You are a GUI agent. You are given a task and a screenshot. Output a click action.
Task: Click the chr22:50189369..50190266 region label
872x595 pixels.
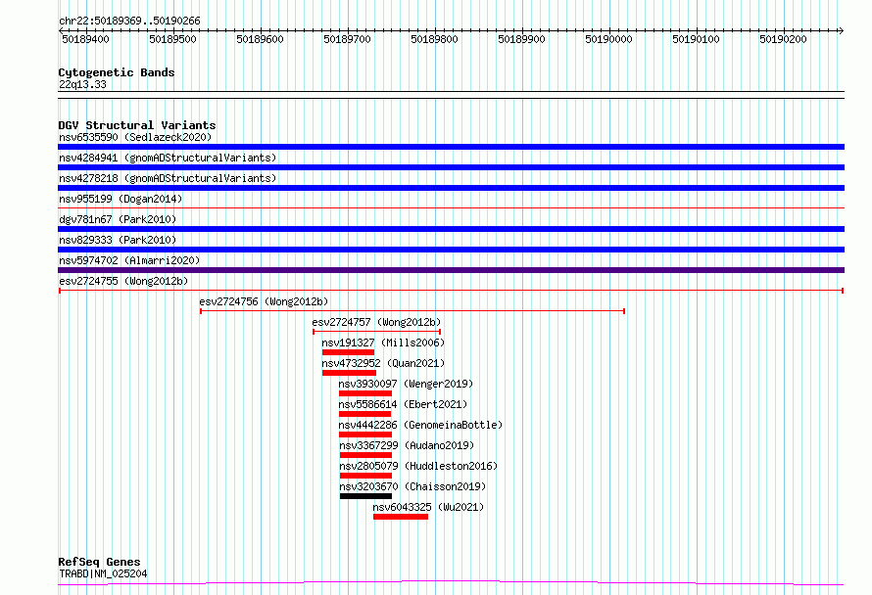(129, 21)
